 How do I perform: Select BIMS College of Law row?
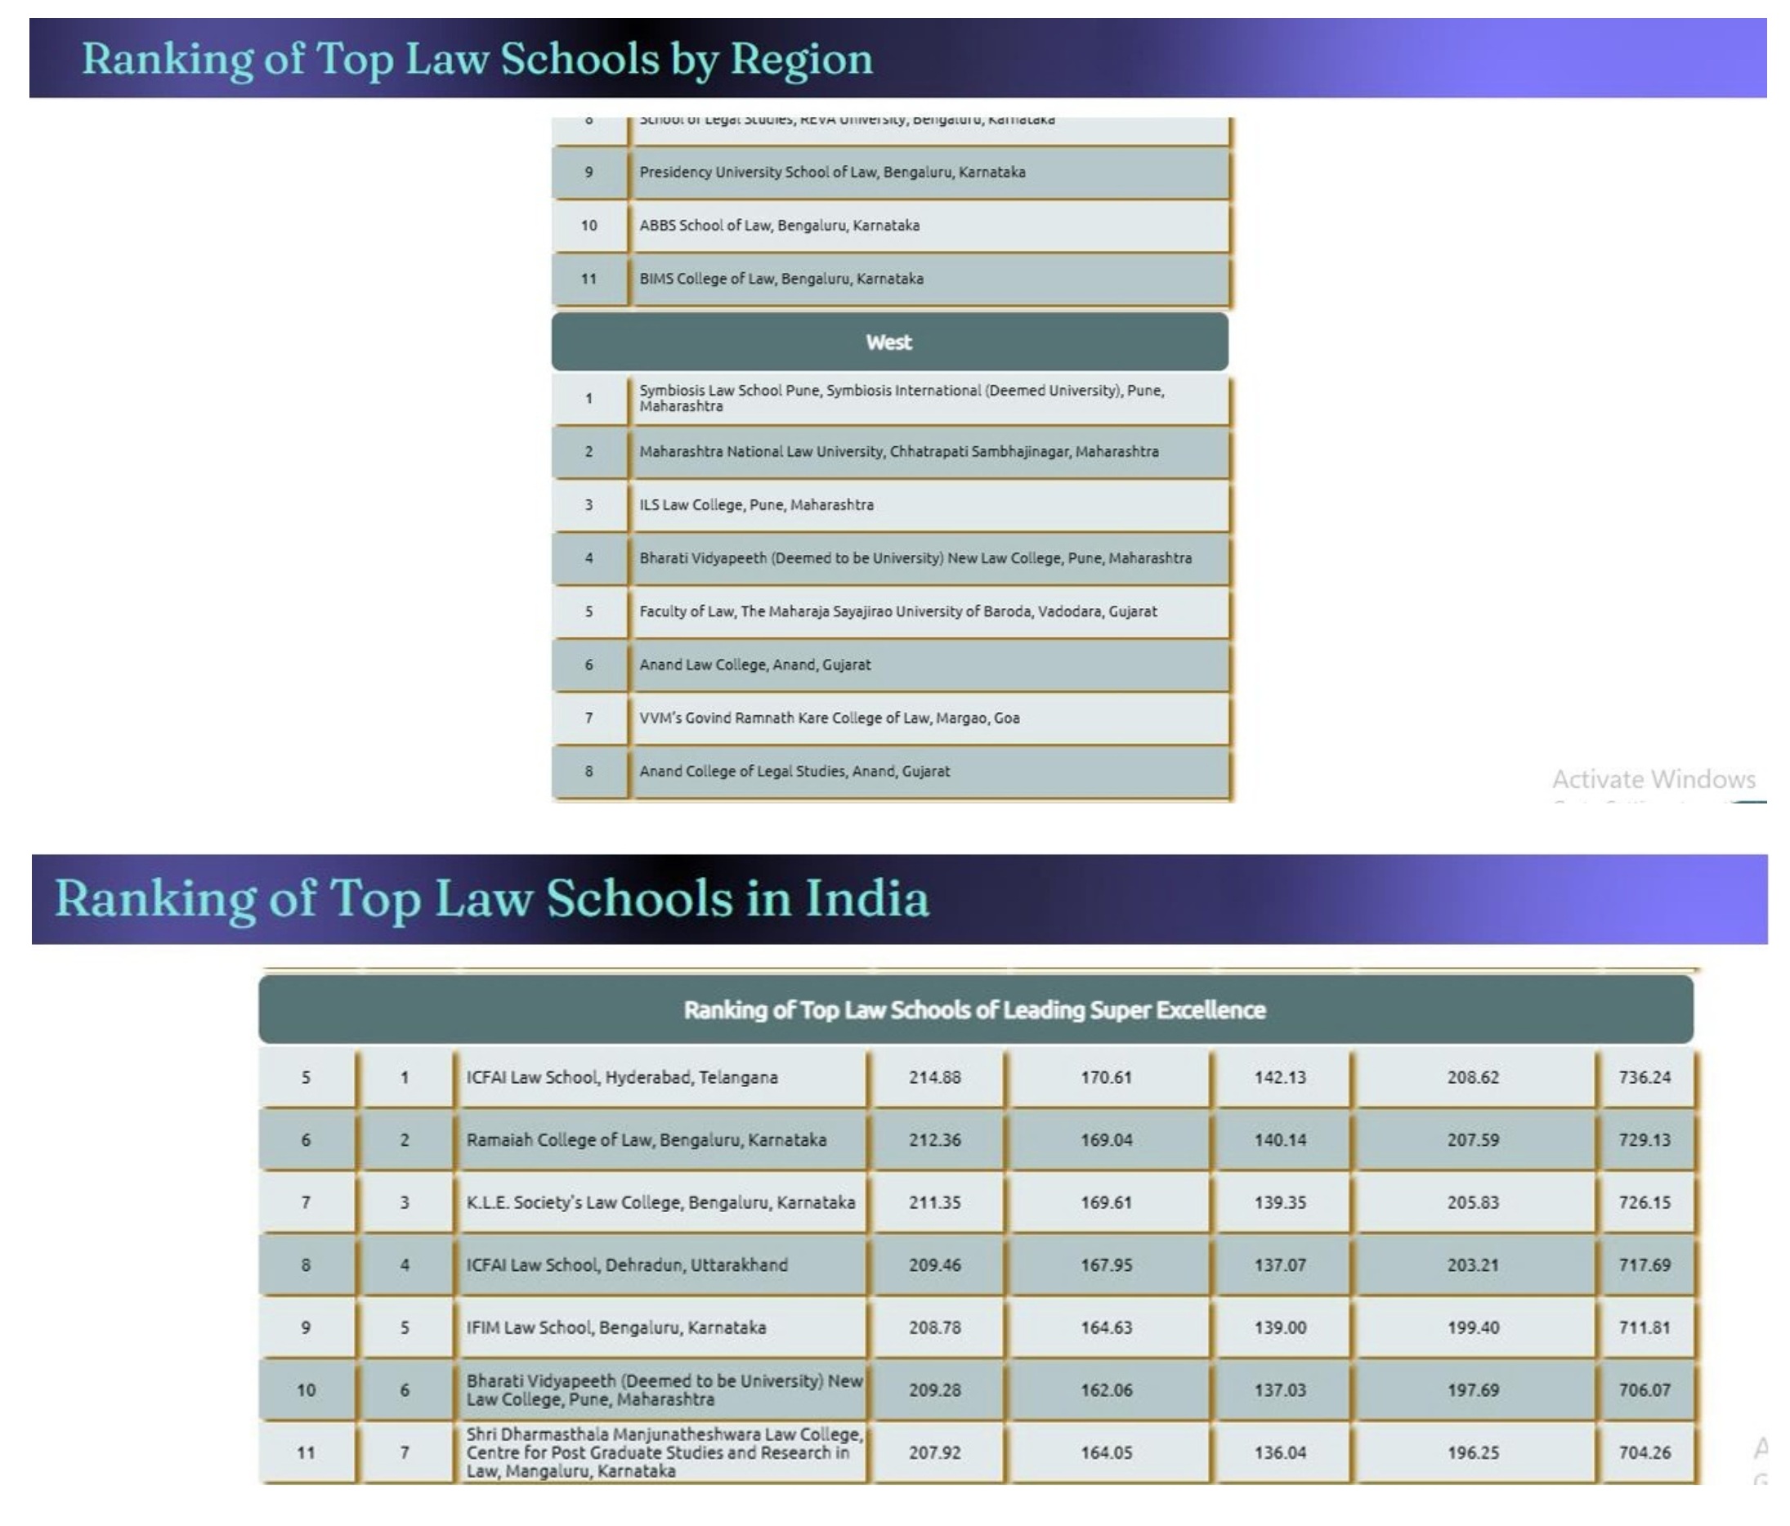781,279
